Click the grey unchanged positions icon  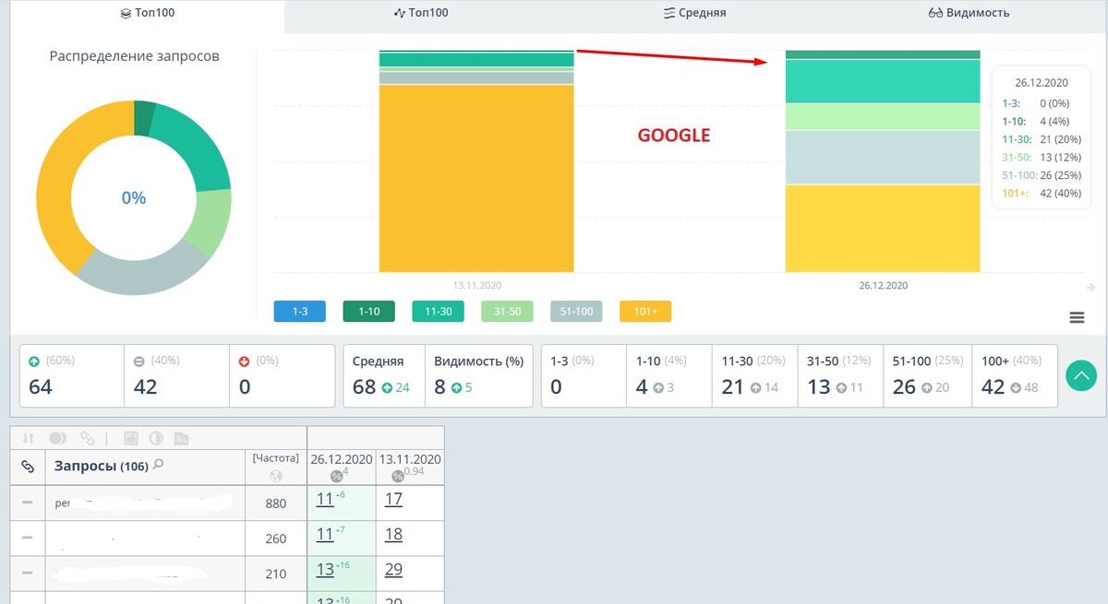138,361
